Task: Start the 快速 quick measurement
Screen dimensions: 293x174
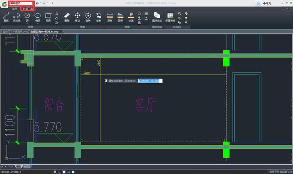Action: (131, 17)
